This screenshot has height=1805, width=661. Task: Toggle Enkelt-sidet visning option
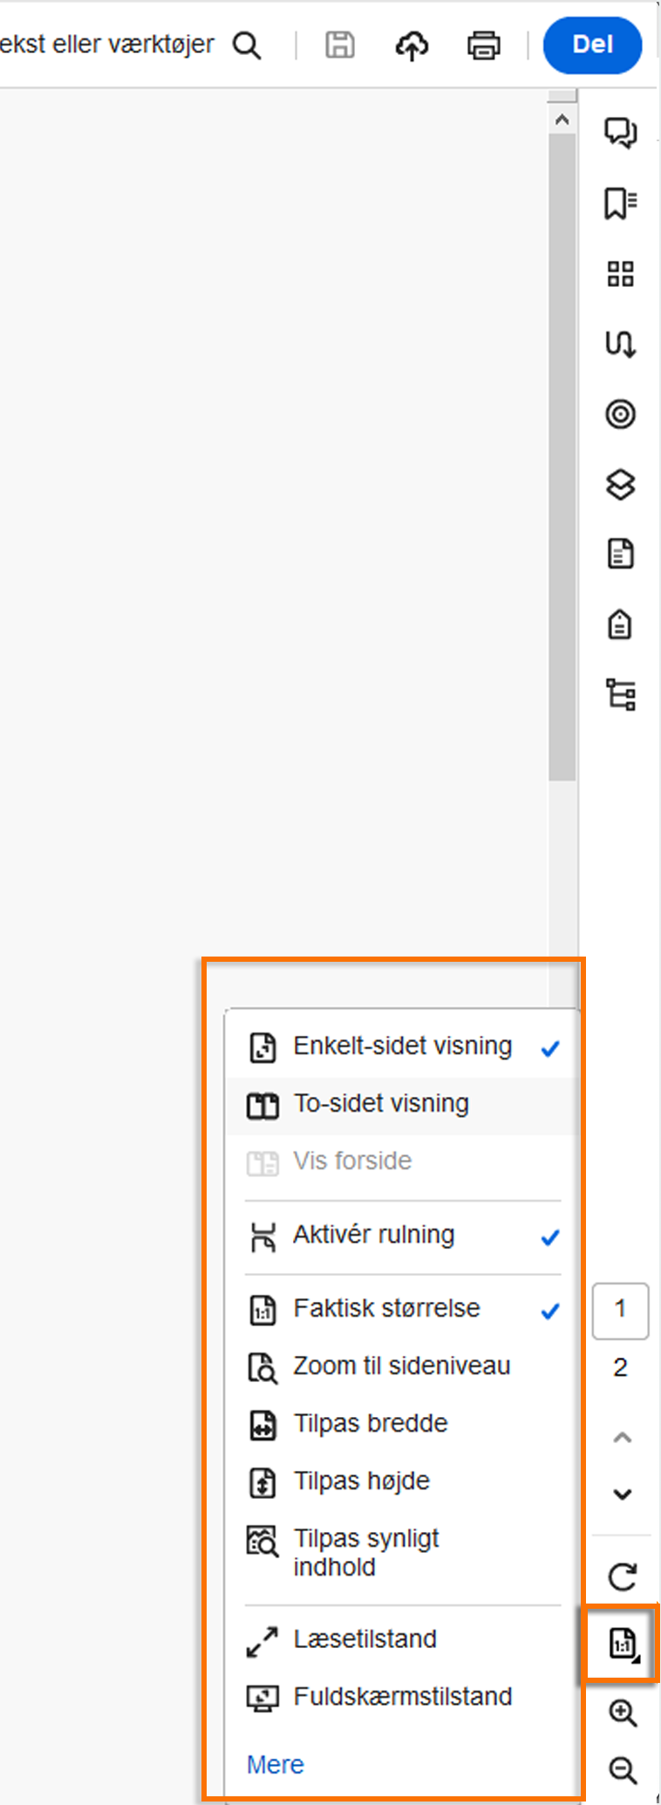[x=402, y=1046]
